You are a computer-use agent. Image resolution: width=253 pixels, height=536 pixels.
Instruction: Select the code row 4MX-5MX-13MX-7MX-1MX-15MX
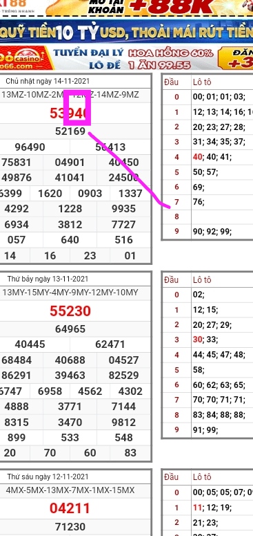tap(70, 490)
